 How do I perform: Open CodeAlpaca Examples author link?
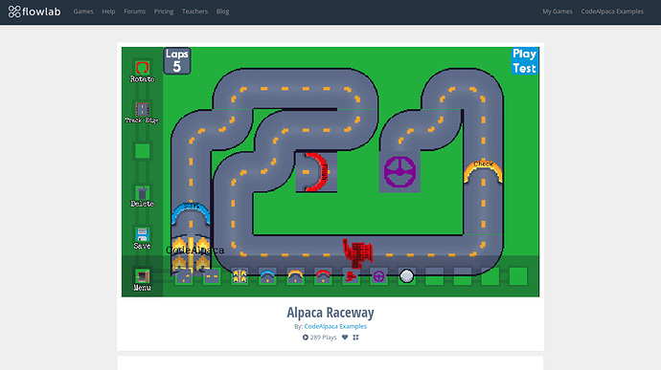335,326
